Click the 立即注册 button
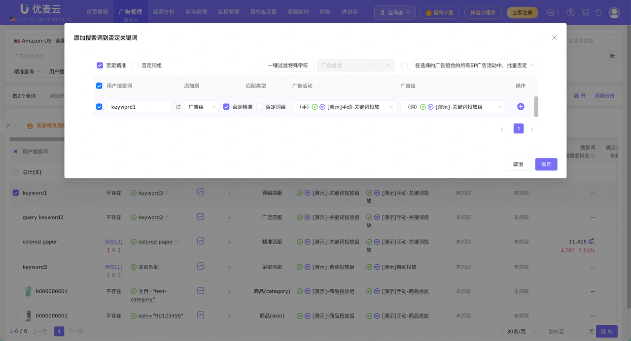Image resolution: width=631 pixels, height=341 pixels. pyautogui.click(x=523, y=13)
